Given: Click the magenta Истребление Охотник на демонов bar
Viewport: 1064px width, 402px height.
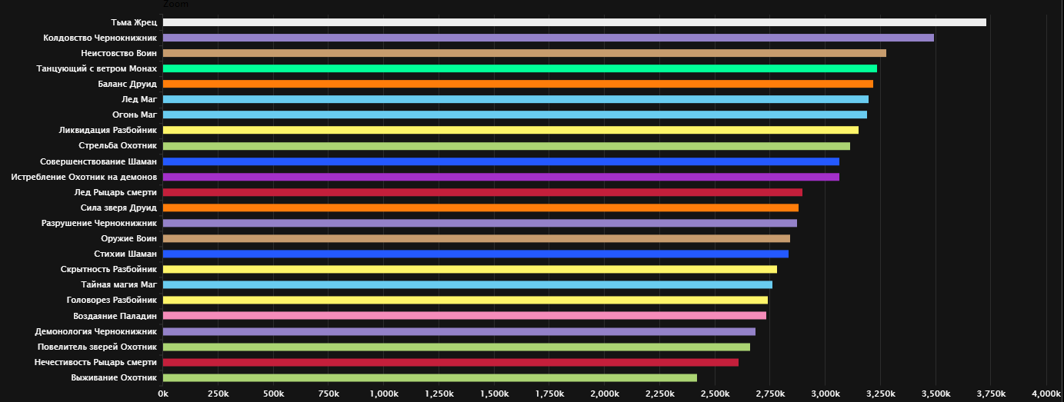Looking at the screenshot, I should 501,177.
